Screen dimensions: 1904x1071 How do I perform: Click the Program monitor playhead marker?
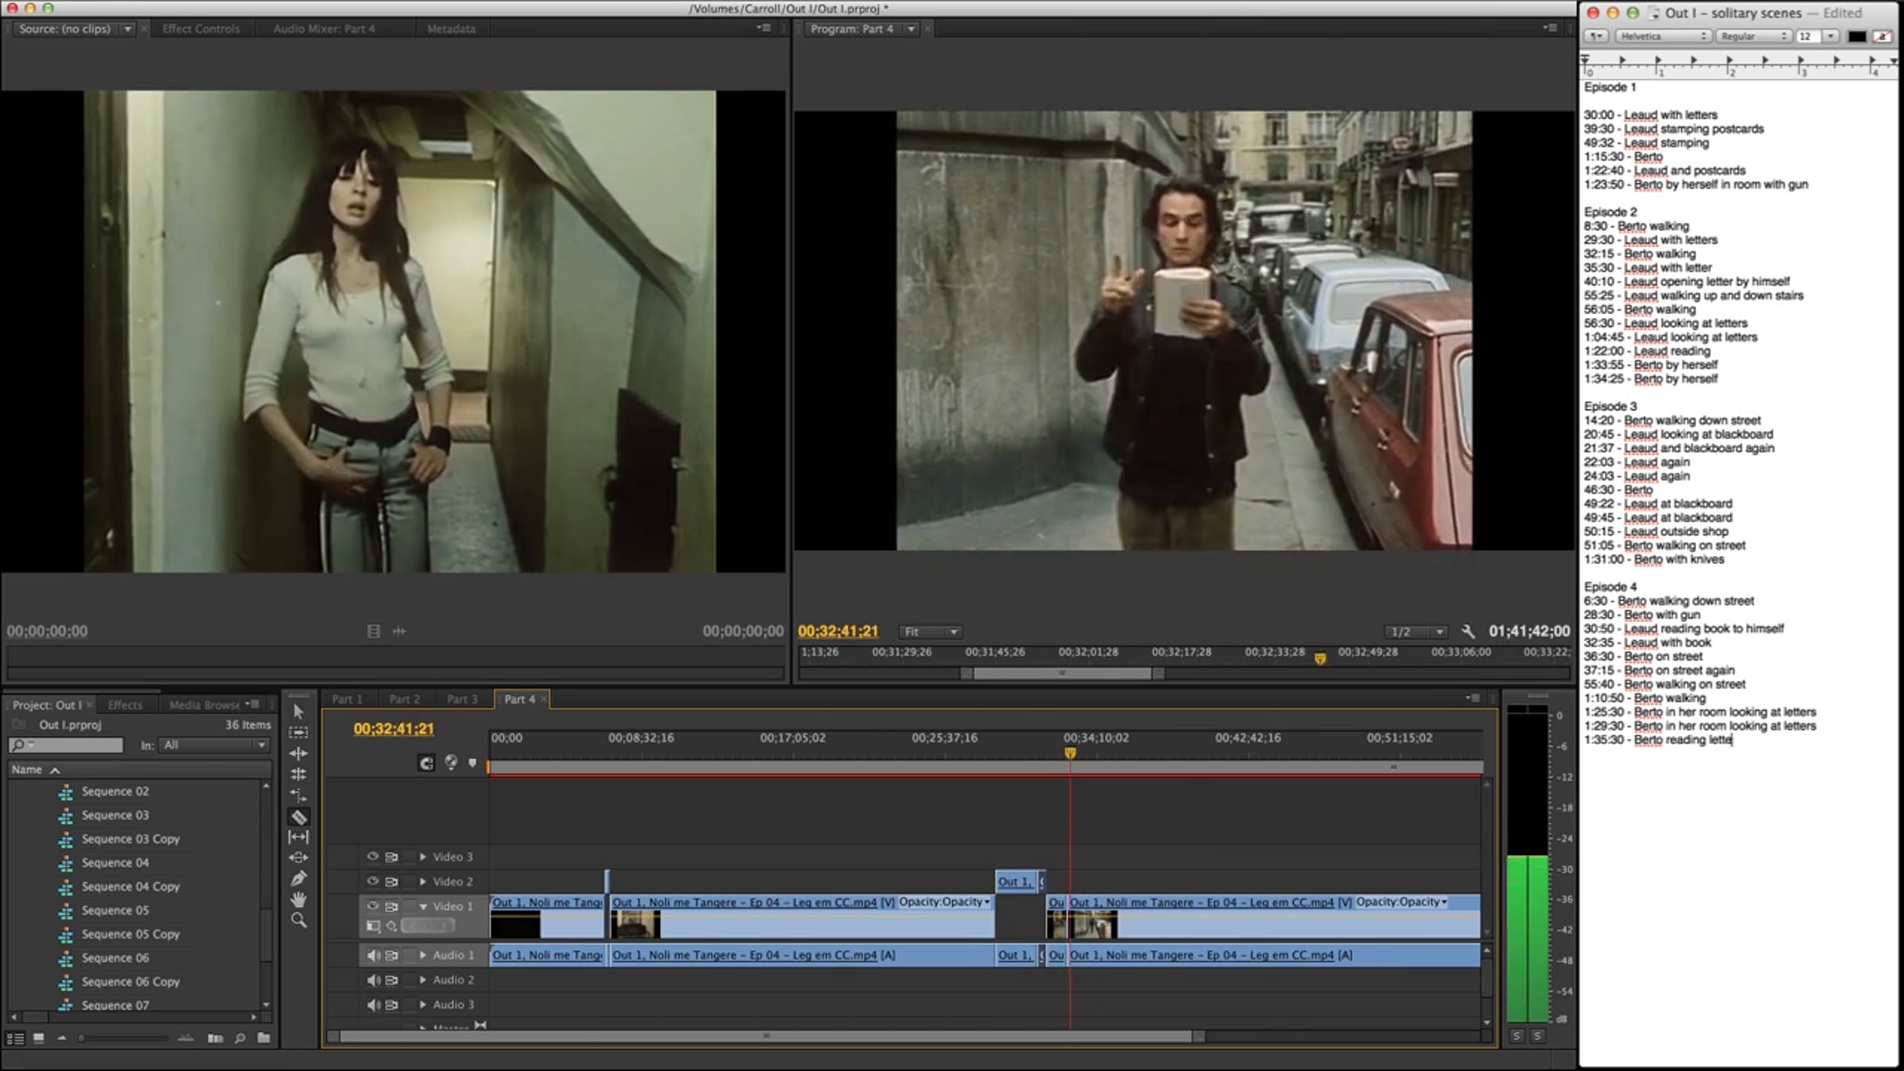click(1320, 658)
